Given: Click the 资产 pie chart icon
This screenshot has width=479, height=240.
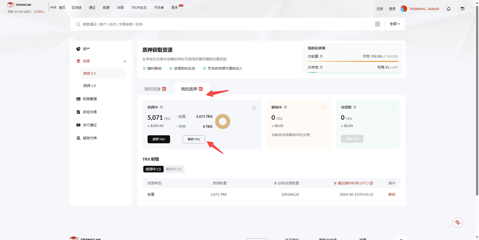Looking at the screenshot, I should coord(78,49).
